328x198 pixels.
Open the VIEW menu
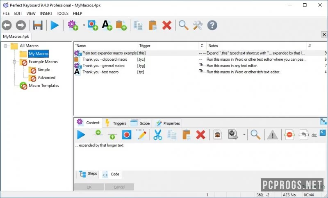(x=31, y=14)
